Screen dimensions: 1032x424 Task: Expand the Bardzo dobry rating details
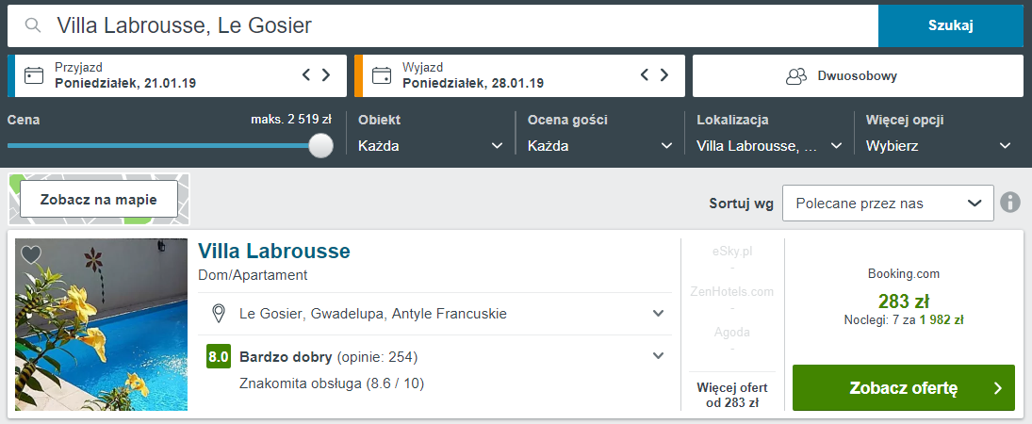[658, 356]
